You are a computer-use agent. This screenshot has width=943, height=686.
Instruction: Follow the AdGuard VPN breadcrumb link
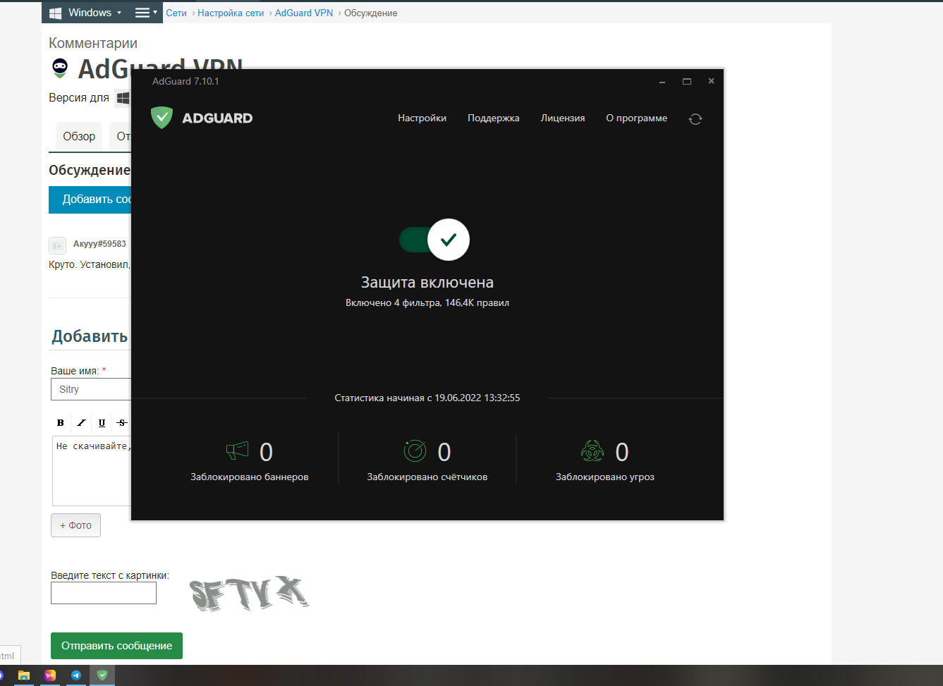point(304,13)
